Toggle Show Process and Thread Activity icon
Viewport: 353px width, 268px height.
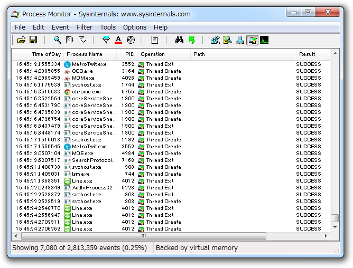coord(252,40)
